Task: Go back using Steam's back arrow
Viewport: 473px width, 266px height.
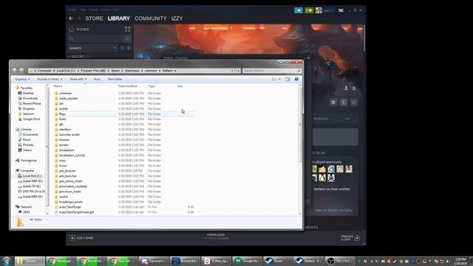Action: pyautogui.click(x=71, y=18)
